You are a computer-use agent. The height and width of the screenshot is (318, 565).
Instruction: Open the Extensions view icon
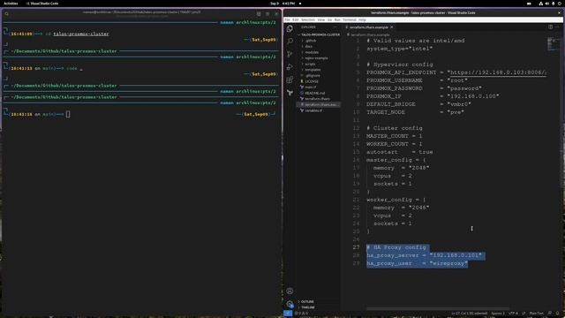290,80
